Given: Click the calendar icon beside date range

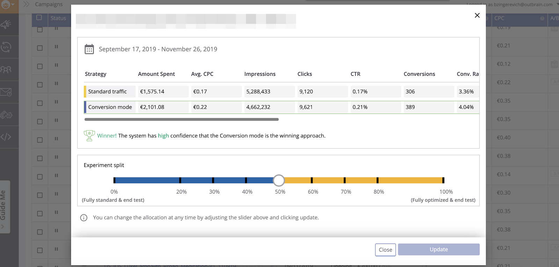Looking at the screenshot, I should [x=89, y=49].
